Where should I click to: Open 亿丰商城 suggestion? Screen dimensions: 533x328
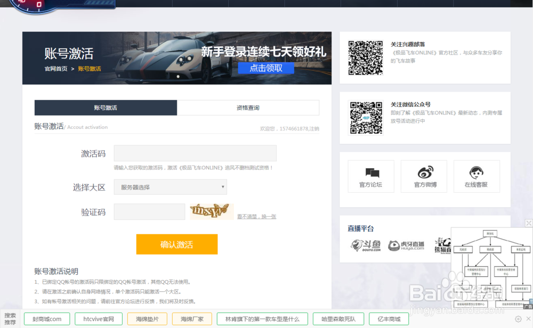tap(389, 319)
